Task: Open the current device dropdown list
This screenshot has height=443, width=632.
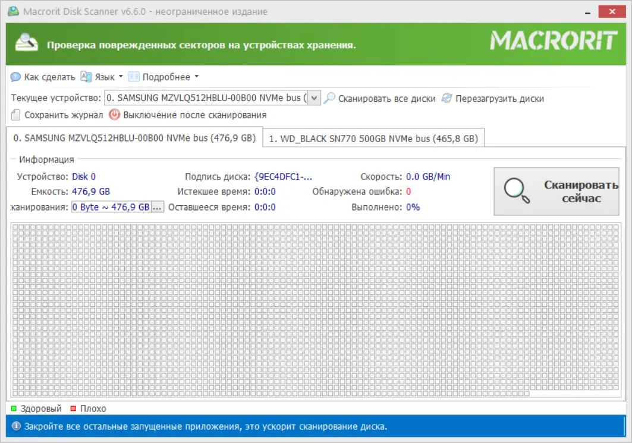Action: click(x=313, y=98)
